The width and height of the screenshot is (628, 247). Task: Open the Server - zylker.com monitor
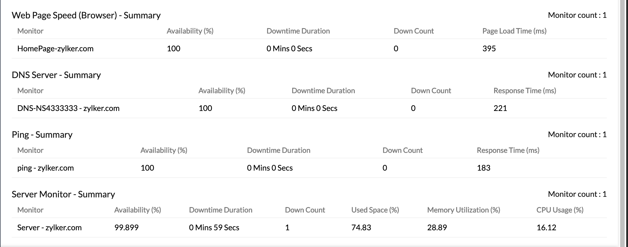pyautogui.click(x=49, y=227)
